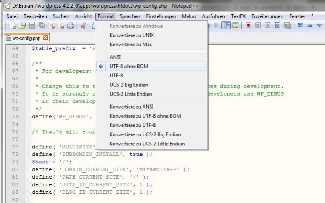The image size is (325, 203).
Task: Open the Ausführen menu
Action: click(213, 16)
